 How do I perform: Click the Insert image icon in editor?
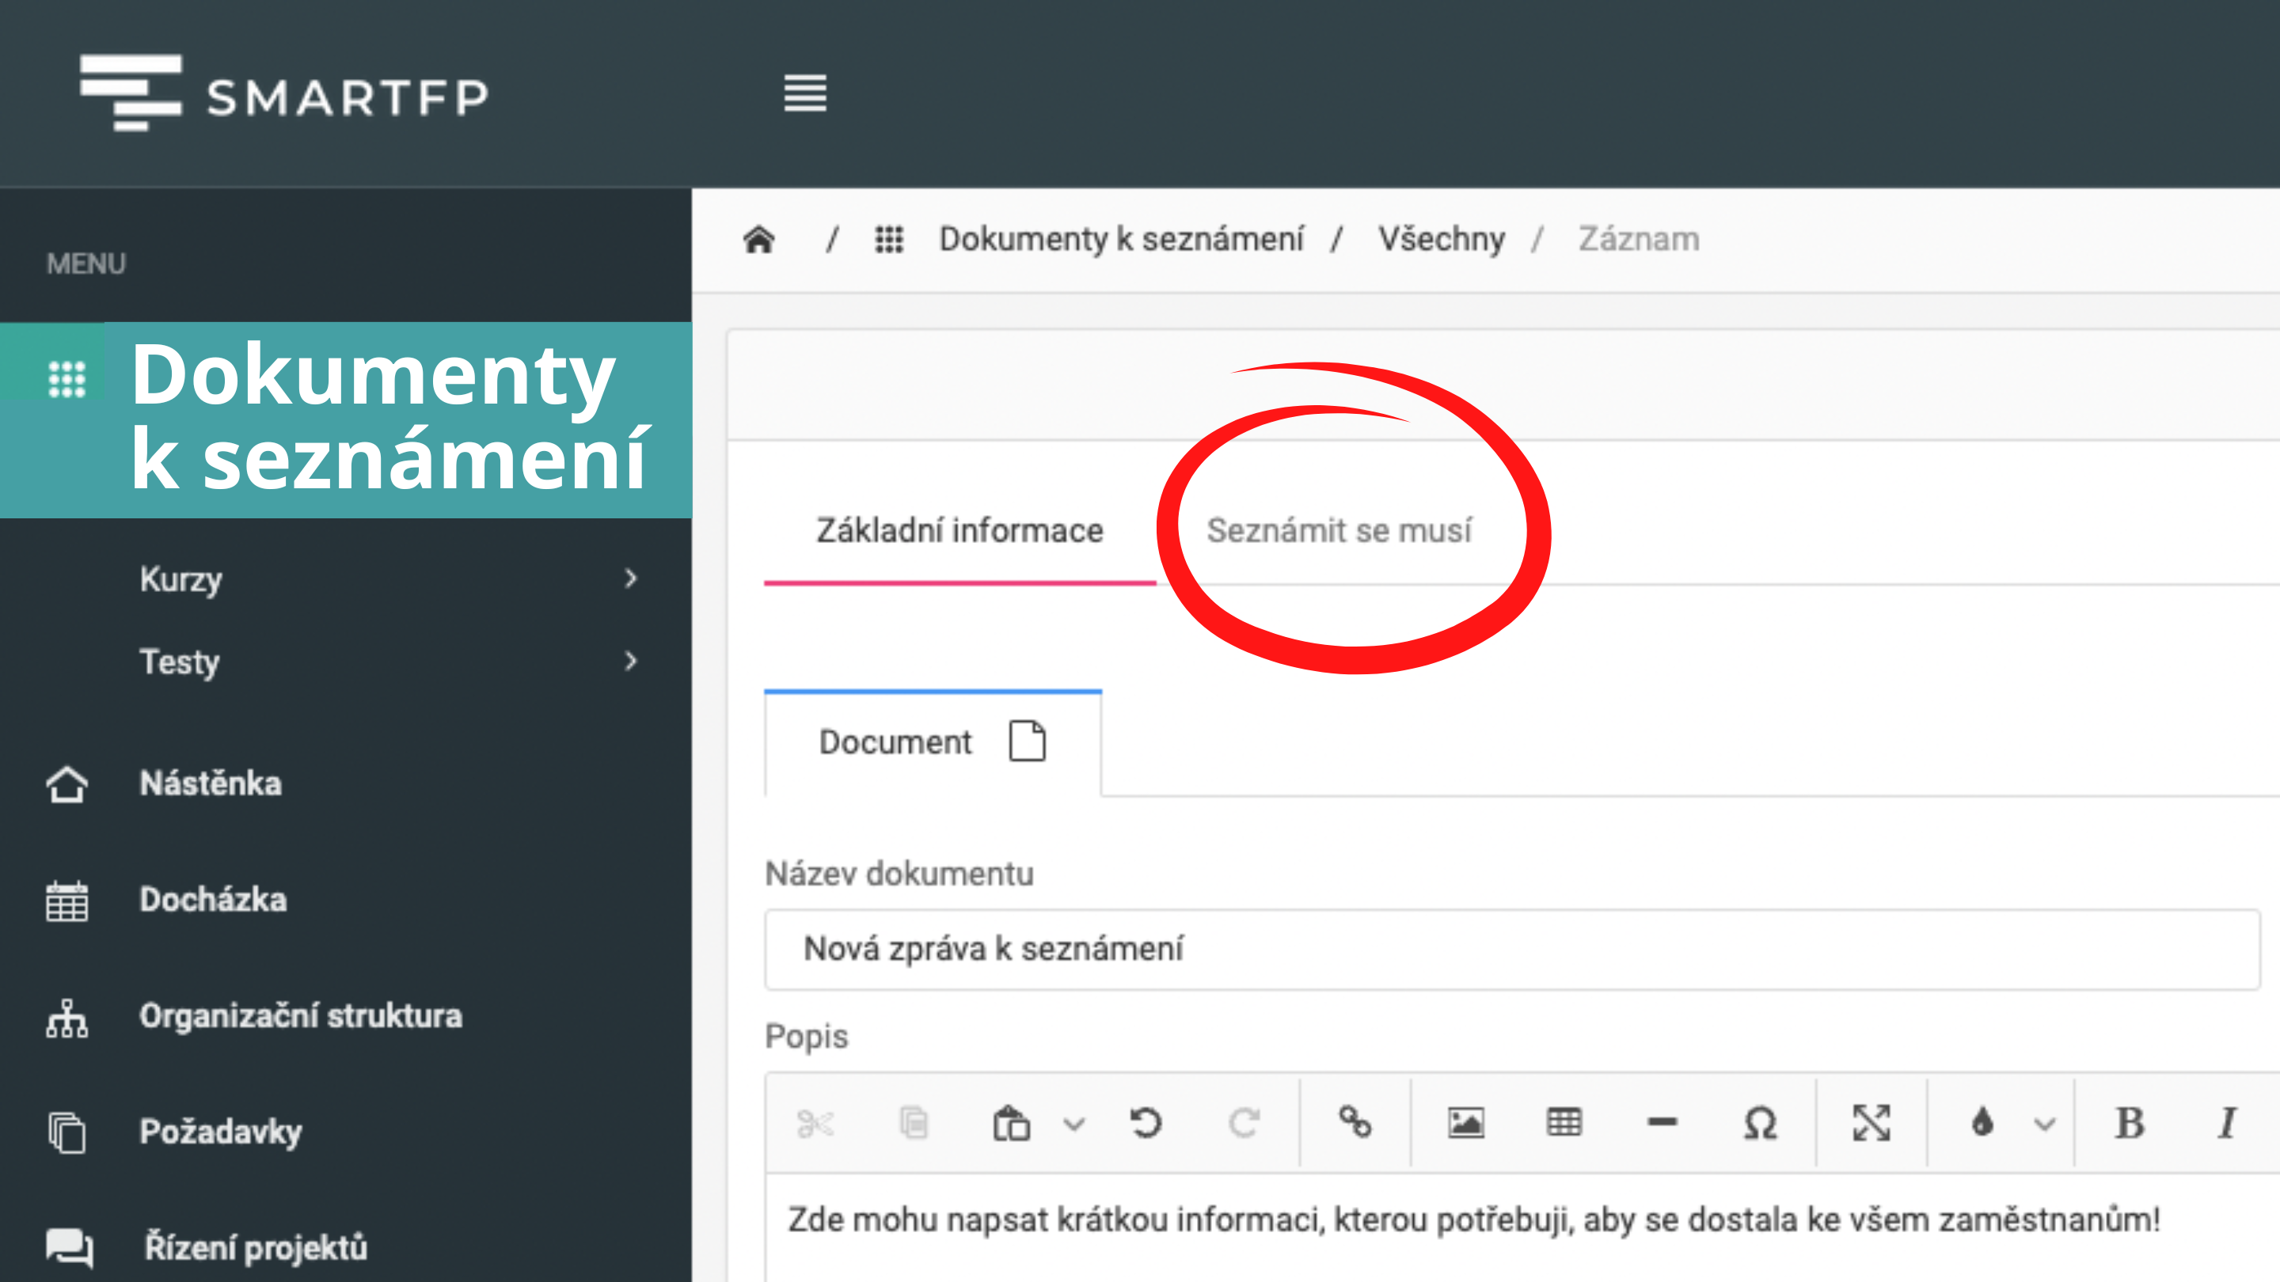(1465, 1123)
